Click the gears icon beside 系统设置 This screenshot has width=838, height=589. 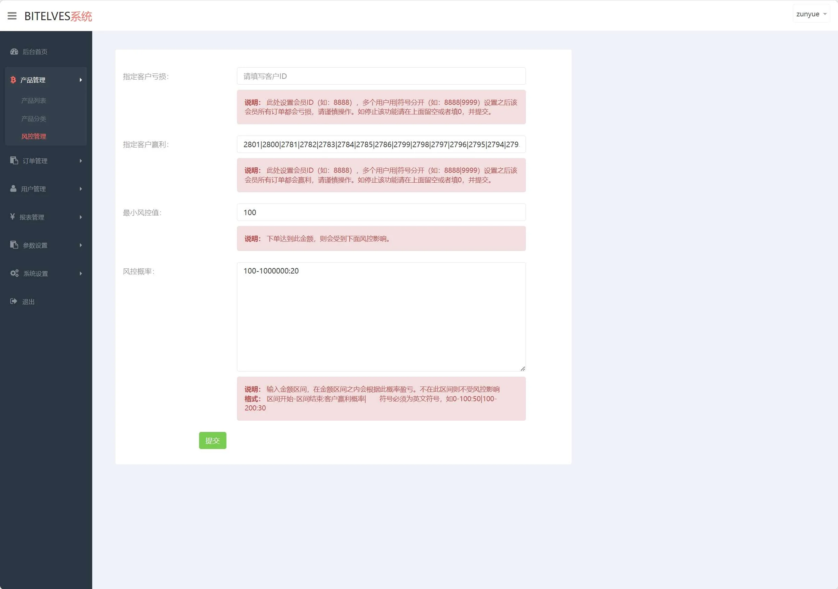[15, 274]
